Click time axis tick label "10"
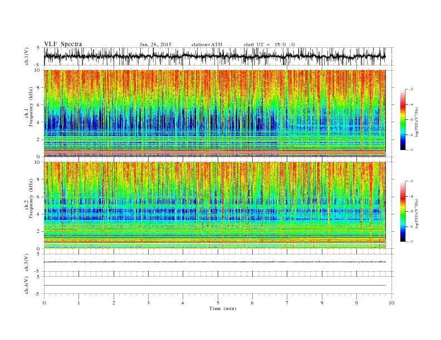 tap(391, 303)
